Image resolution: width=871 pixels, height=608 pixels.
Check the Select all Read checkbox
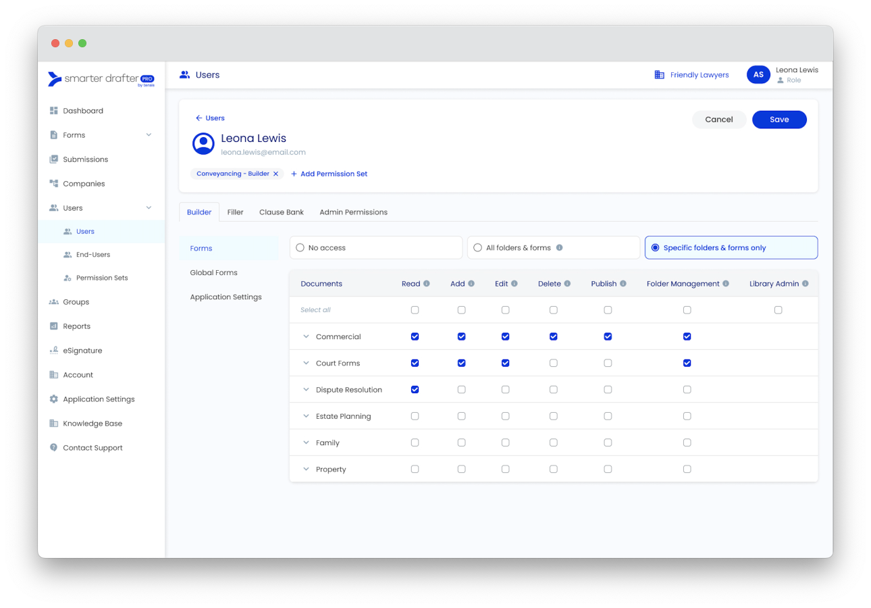point(415,309)
